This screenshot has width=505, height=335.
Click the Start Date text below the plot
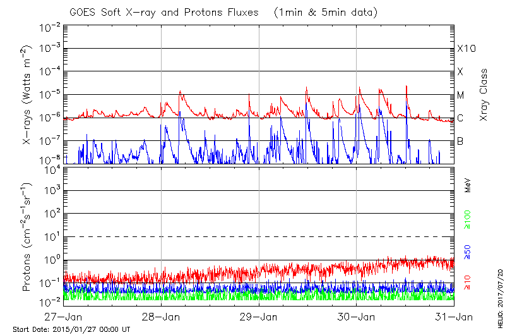71,329
